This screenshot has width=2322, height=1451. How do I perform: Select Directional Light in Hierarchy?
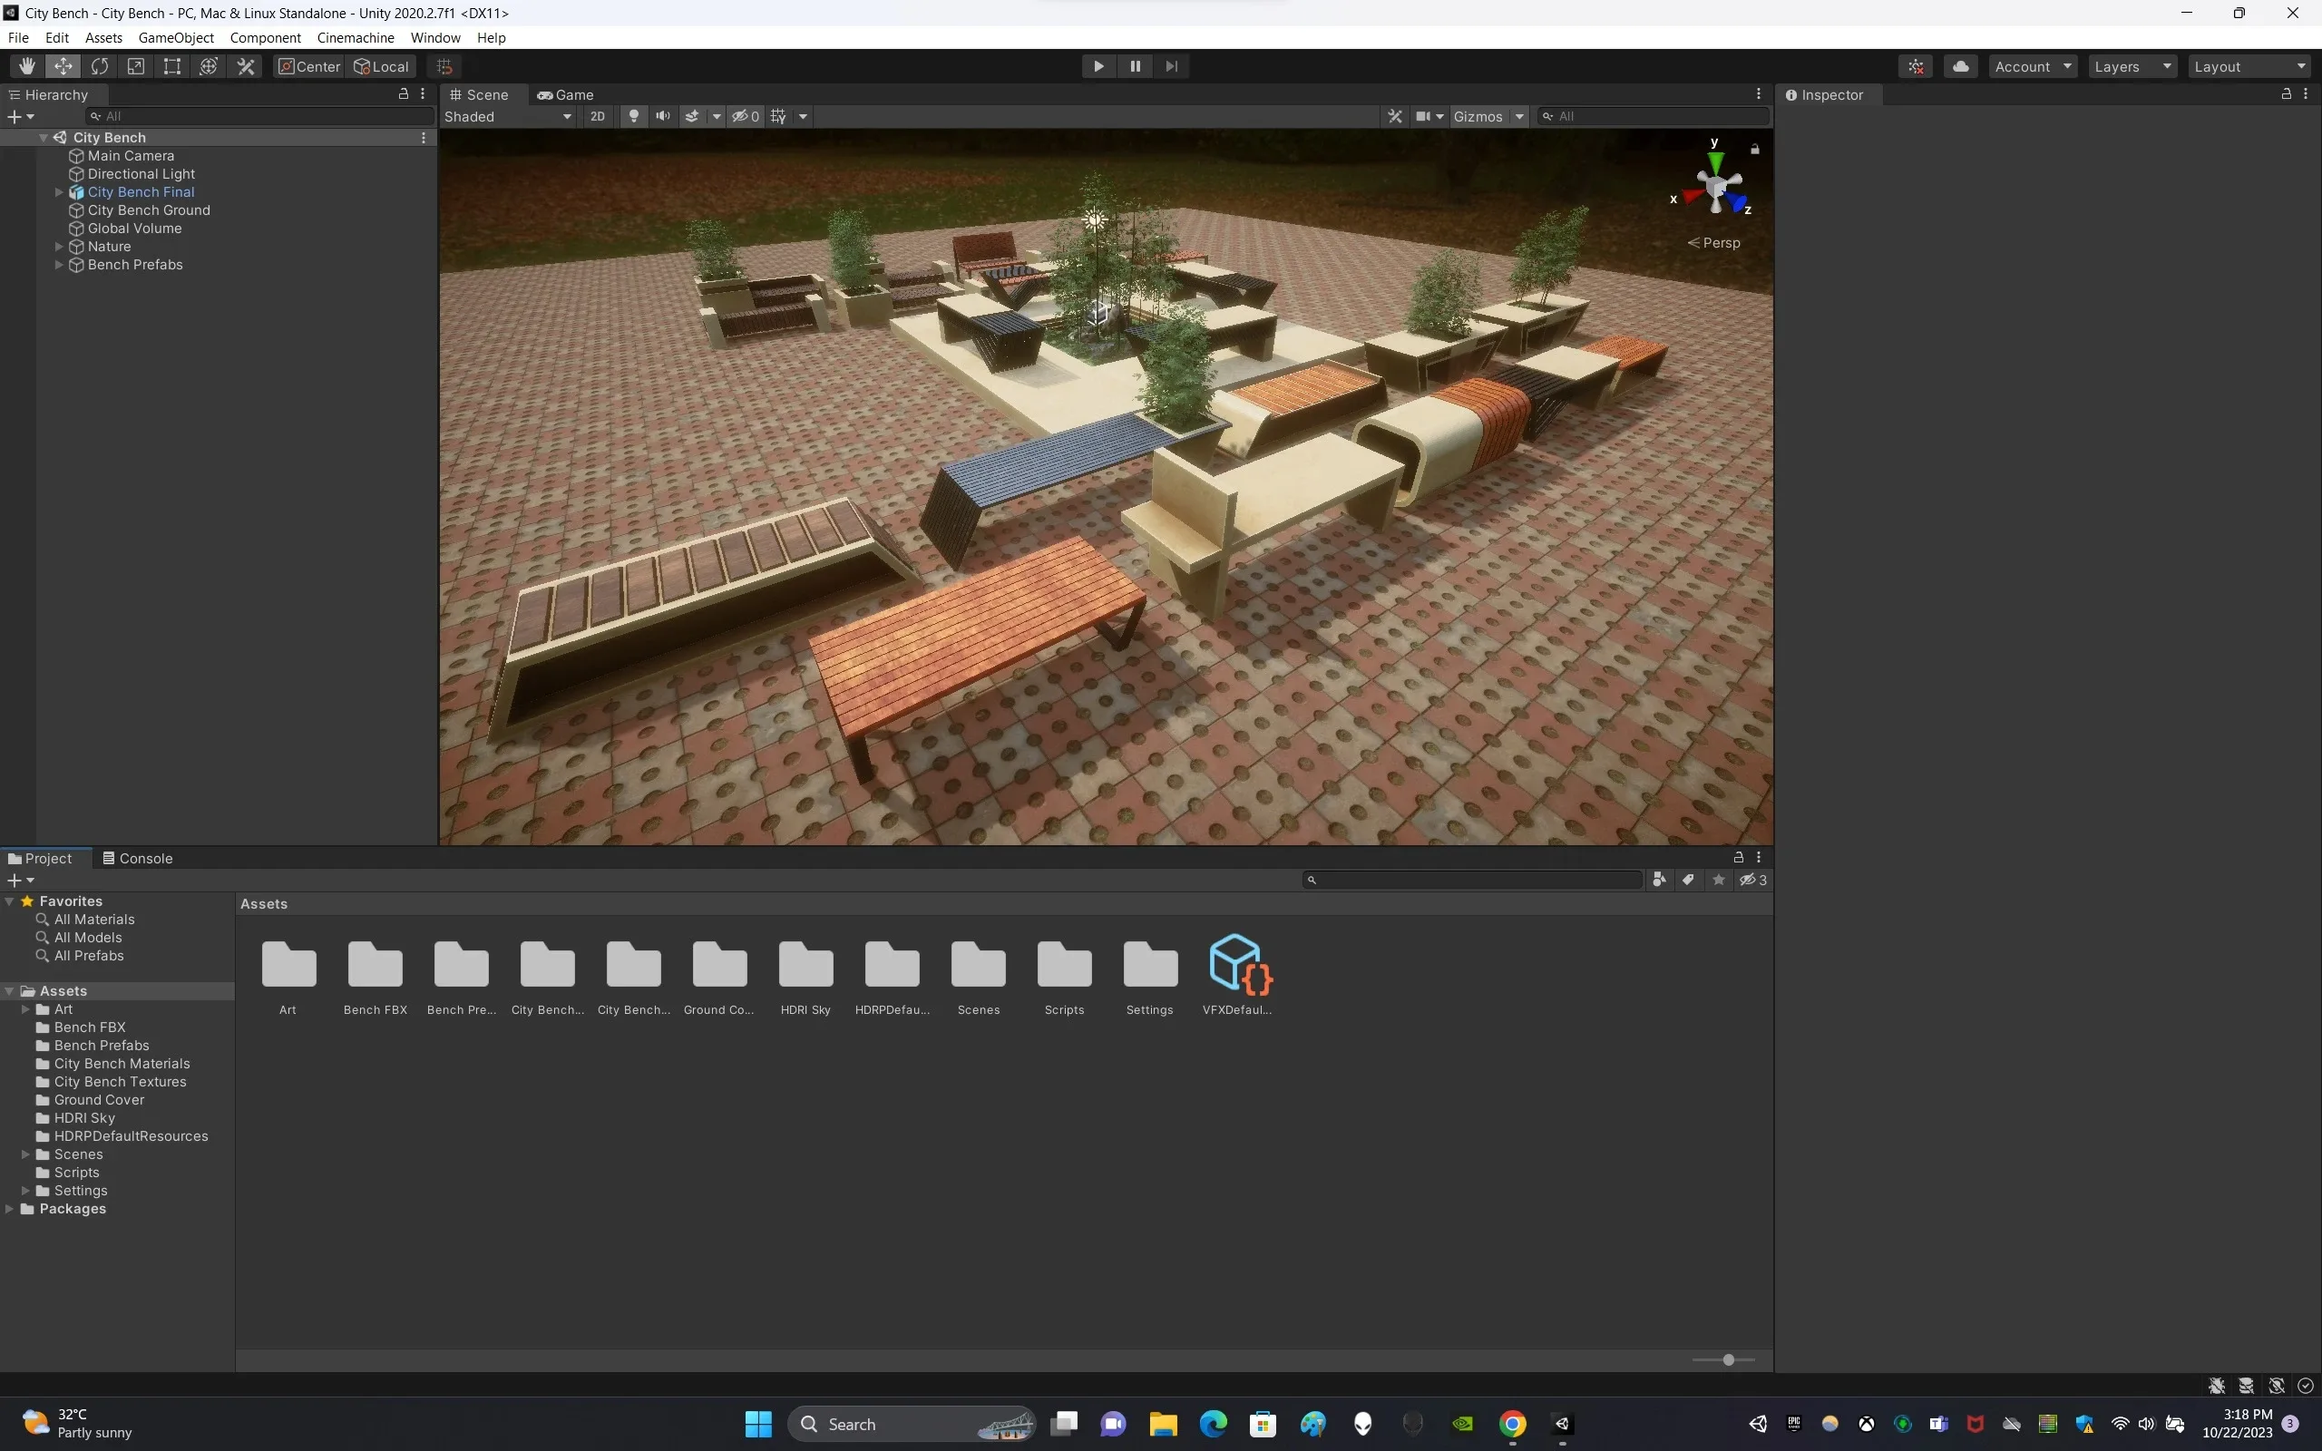pyautogui.click(x=141, y=174)
